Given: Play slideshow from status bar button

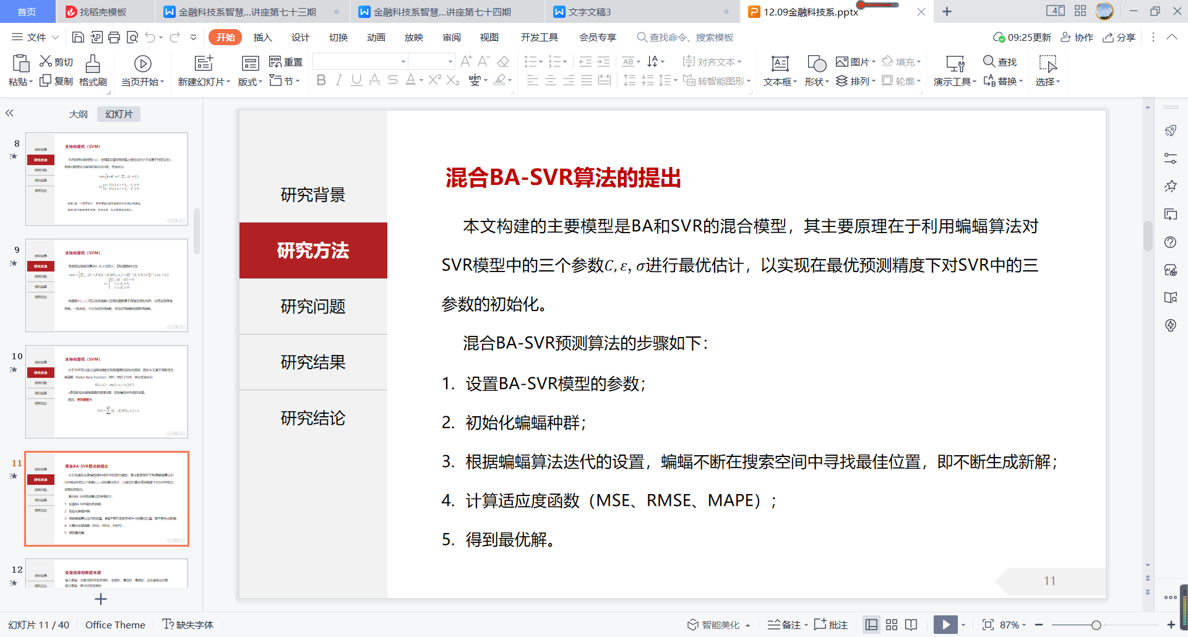Looking at the screenshot, I should coord(945,625).
